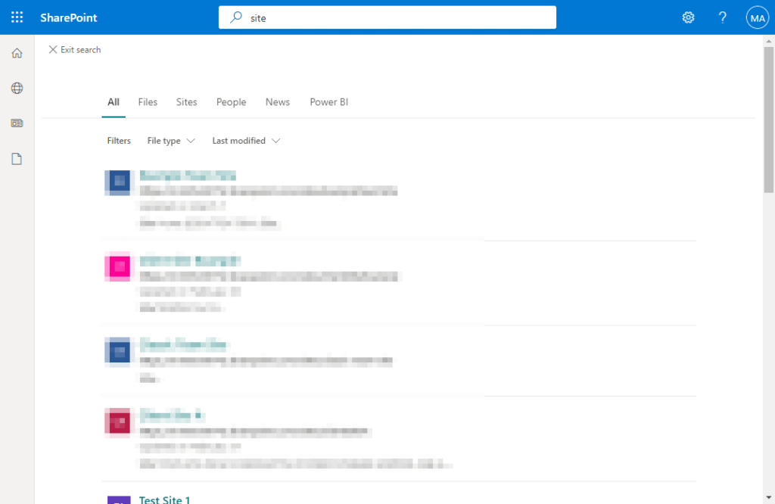Open the MA account avatar
The height and width of the screenshot is (504, 775).
coord(757,18)
